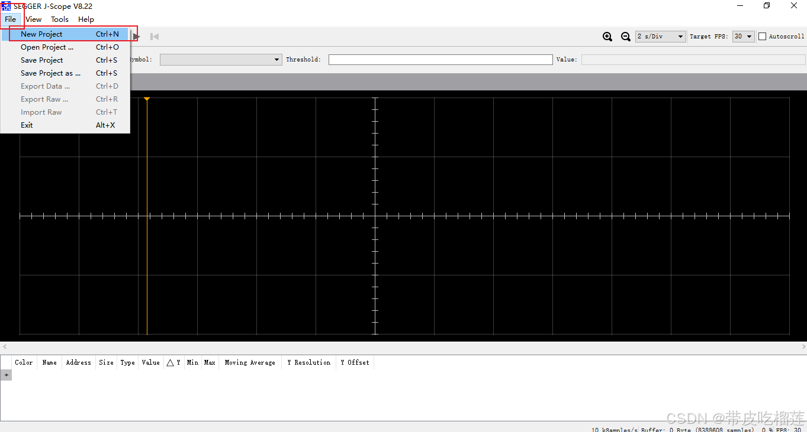
Task: Open the Tools menu
Action: (x=60, y=20)
